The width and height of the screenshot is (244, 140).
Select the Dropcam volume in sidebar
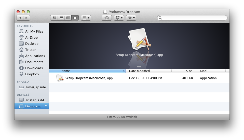coord(32,106)
